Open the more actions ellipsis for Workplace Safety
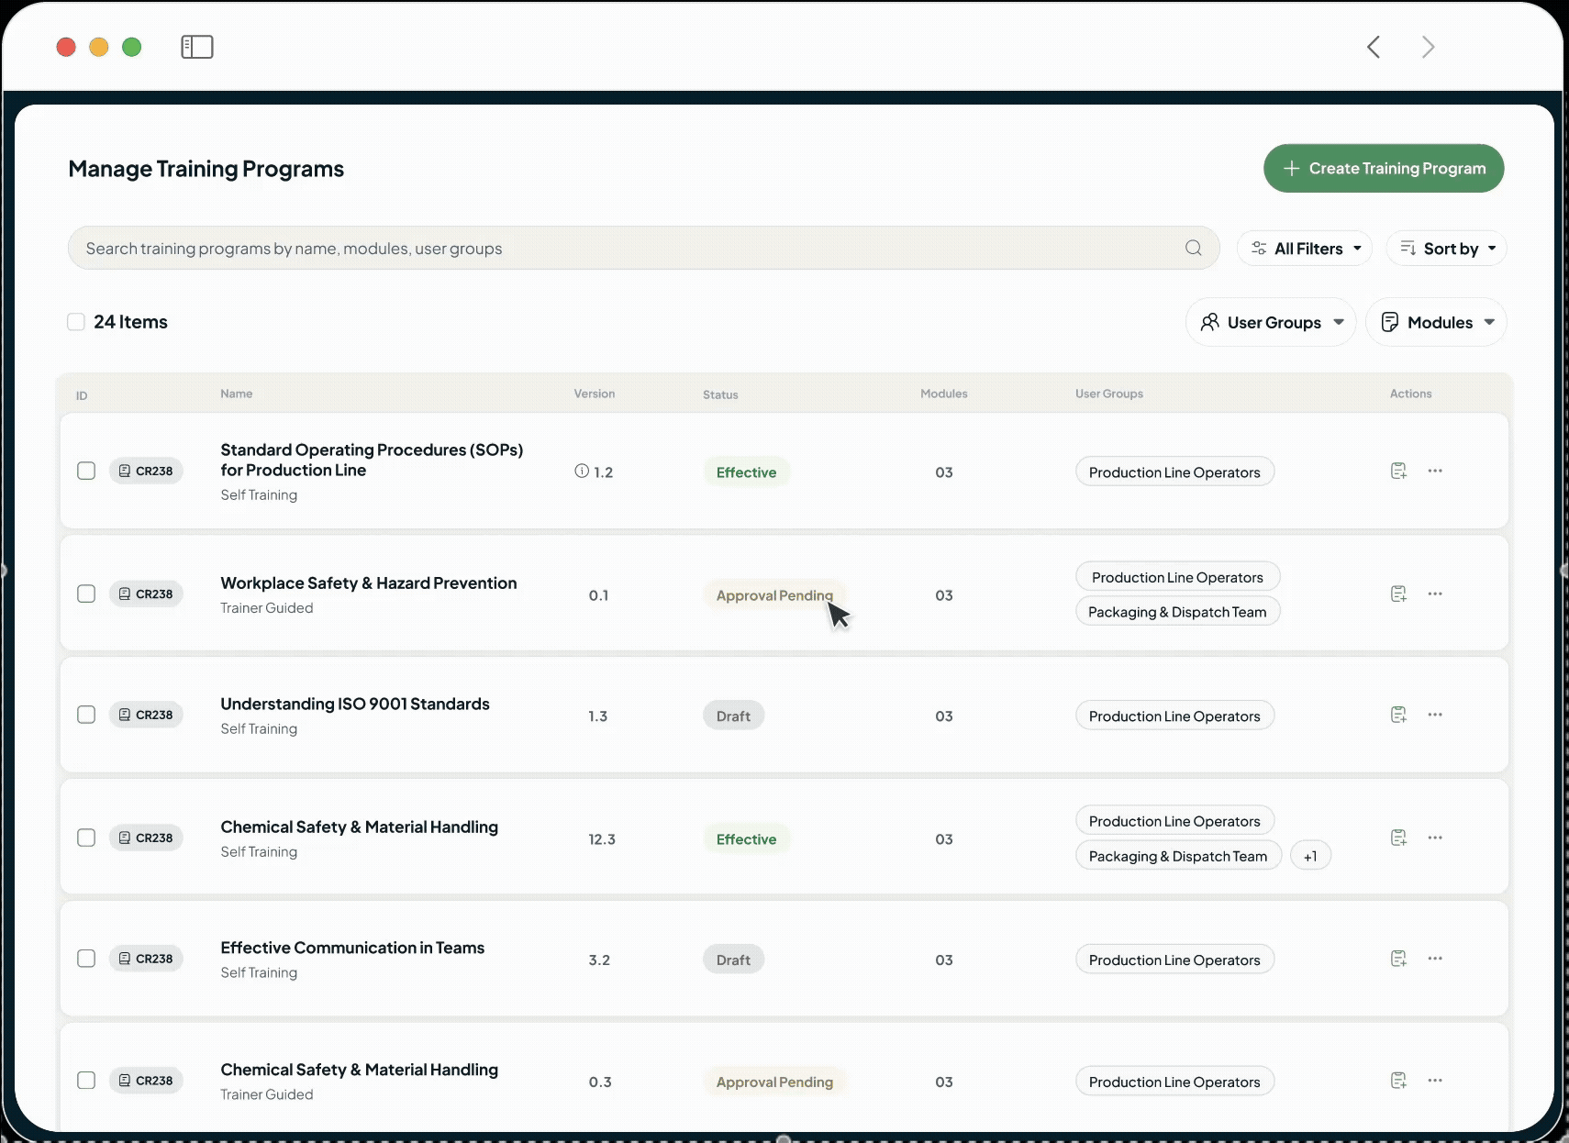The height and width of the screenshot is (1143, 1569). [1436, 594]
